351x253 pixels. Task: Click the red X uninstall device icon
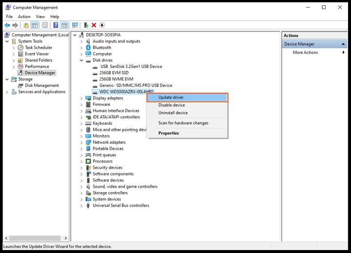point(94,25)
